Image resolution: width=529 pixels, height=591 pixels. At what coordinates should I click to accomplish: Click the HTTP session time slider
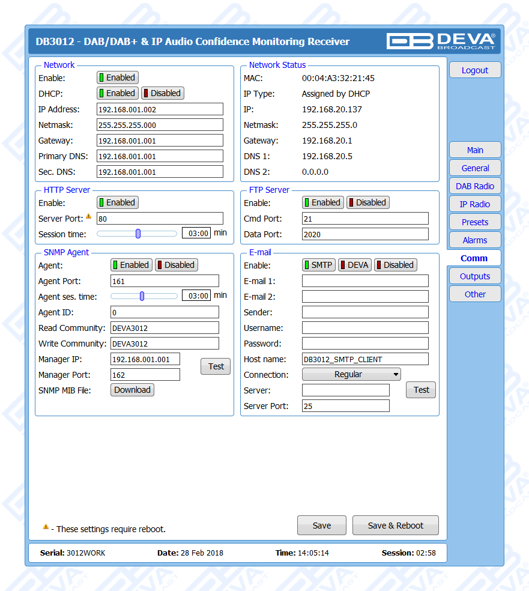pos(138,234)
